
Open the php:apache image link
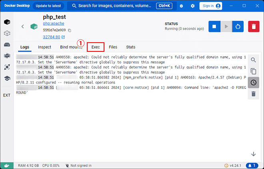(54, 24)
